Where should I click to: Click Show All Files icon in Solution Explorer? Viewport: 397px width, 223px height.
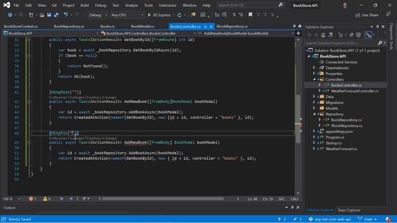(x=359, y=35)
